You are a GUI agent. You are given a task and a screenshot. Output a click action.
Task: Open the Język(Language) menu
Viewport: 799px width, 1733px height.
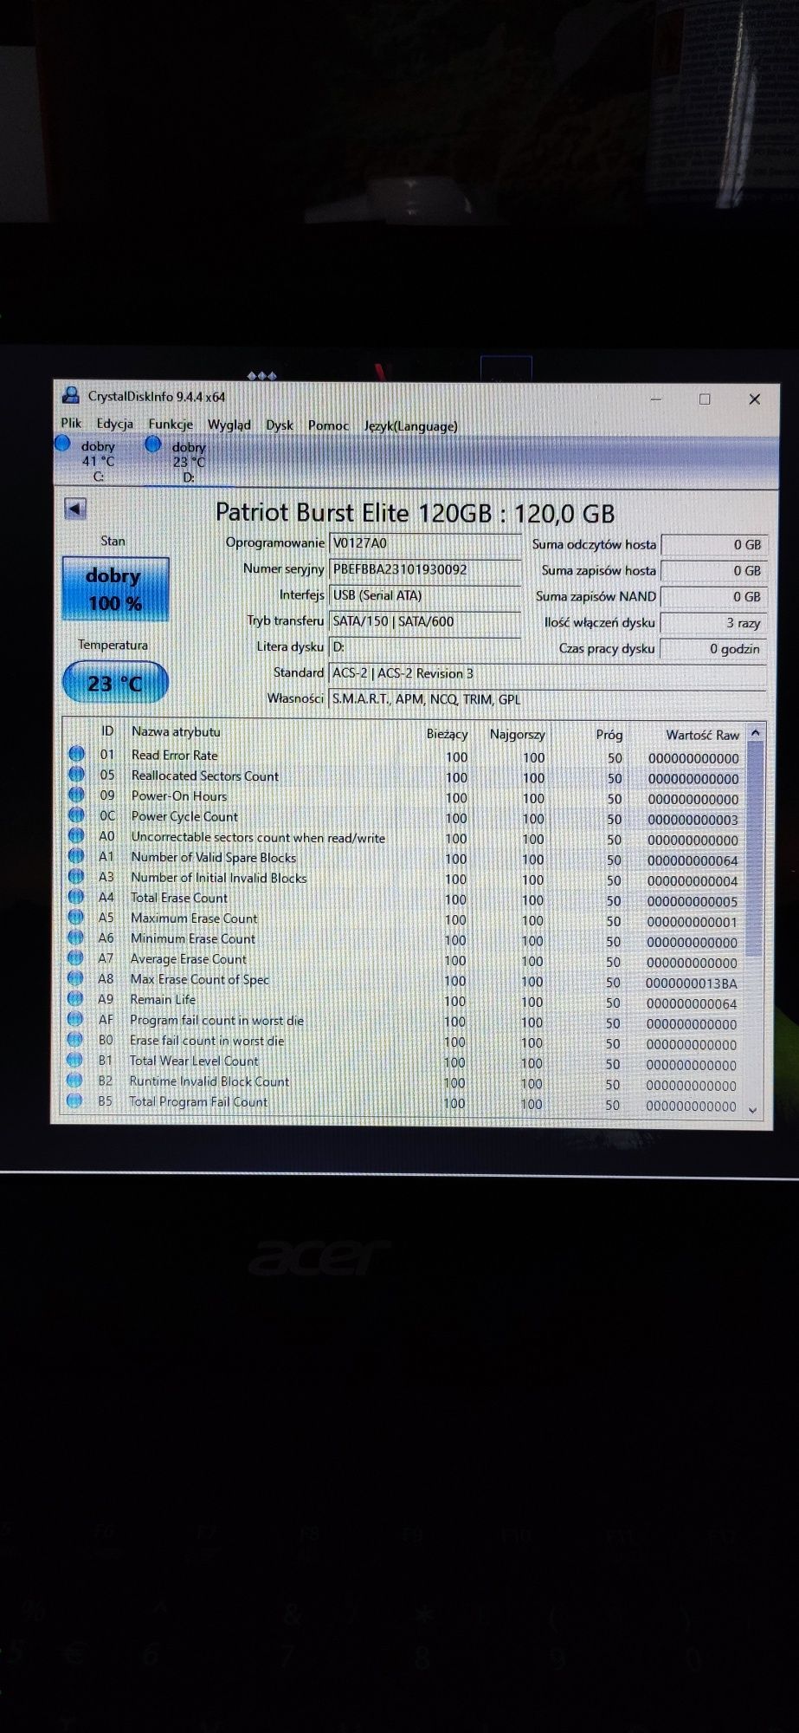411,426
